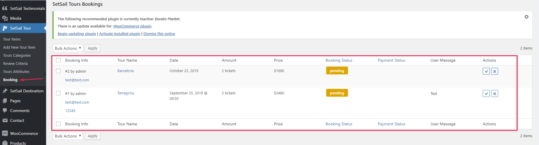Reject the Tarragona booking X icon

(495, 93)
